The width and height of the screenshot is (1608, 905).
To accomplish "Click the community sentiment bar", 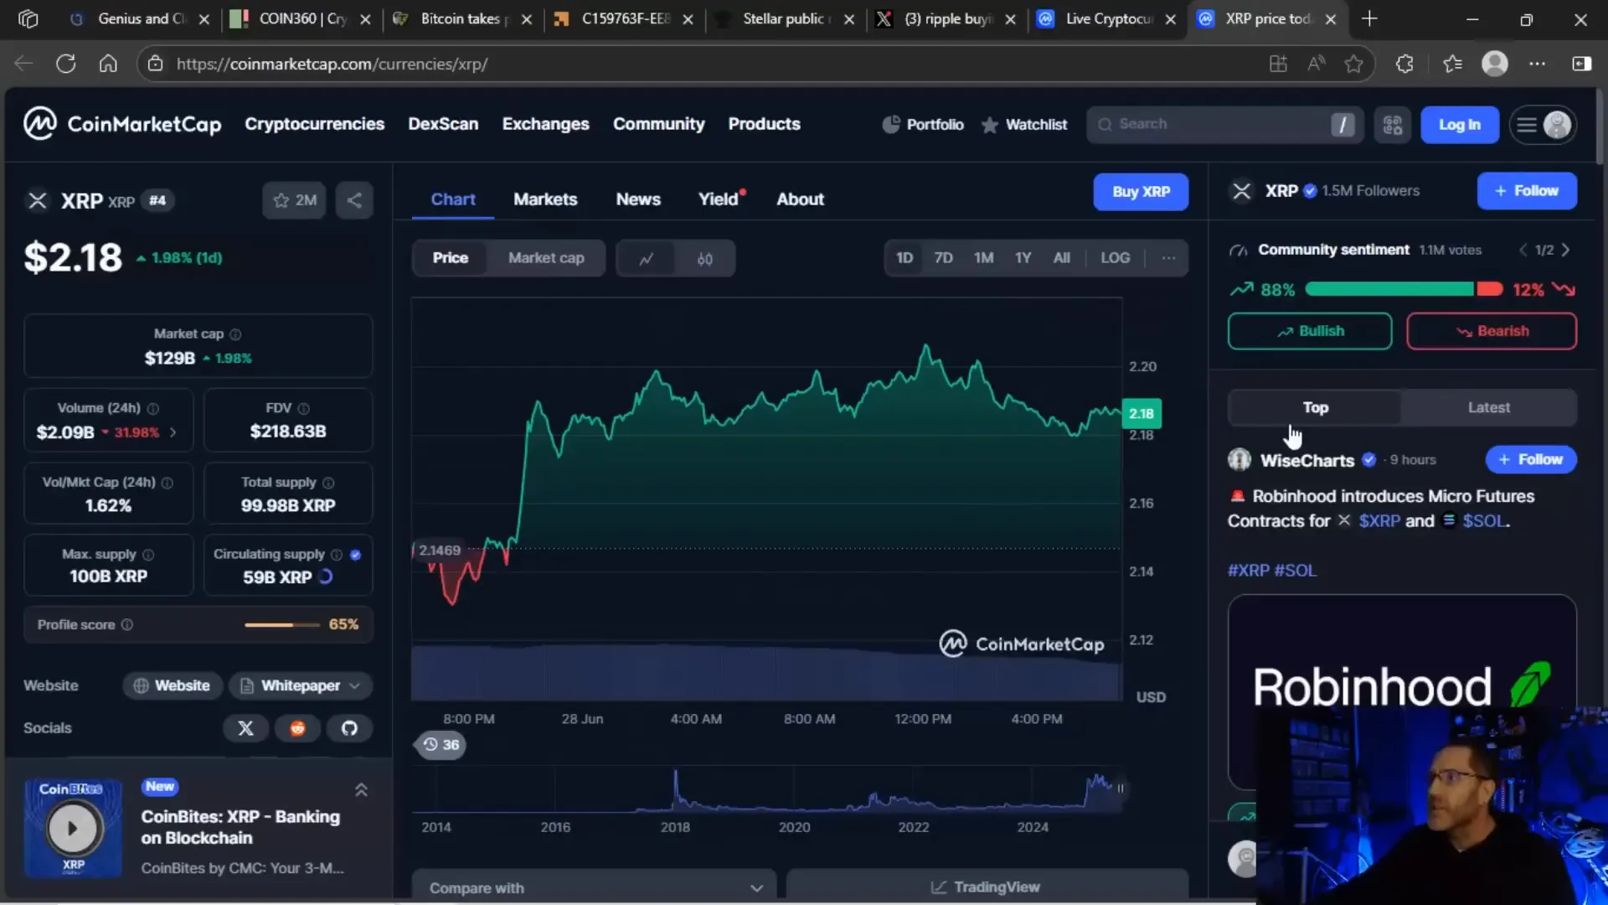I will pos(1404,289).
